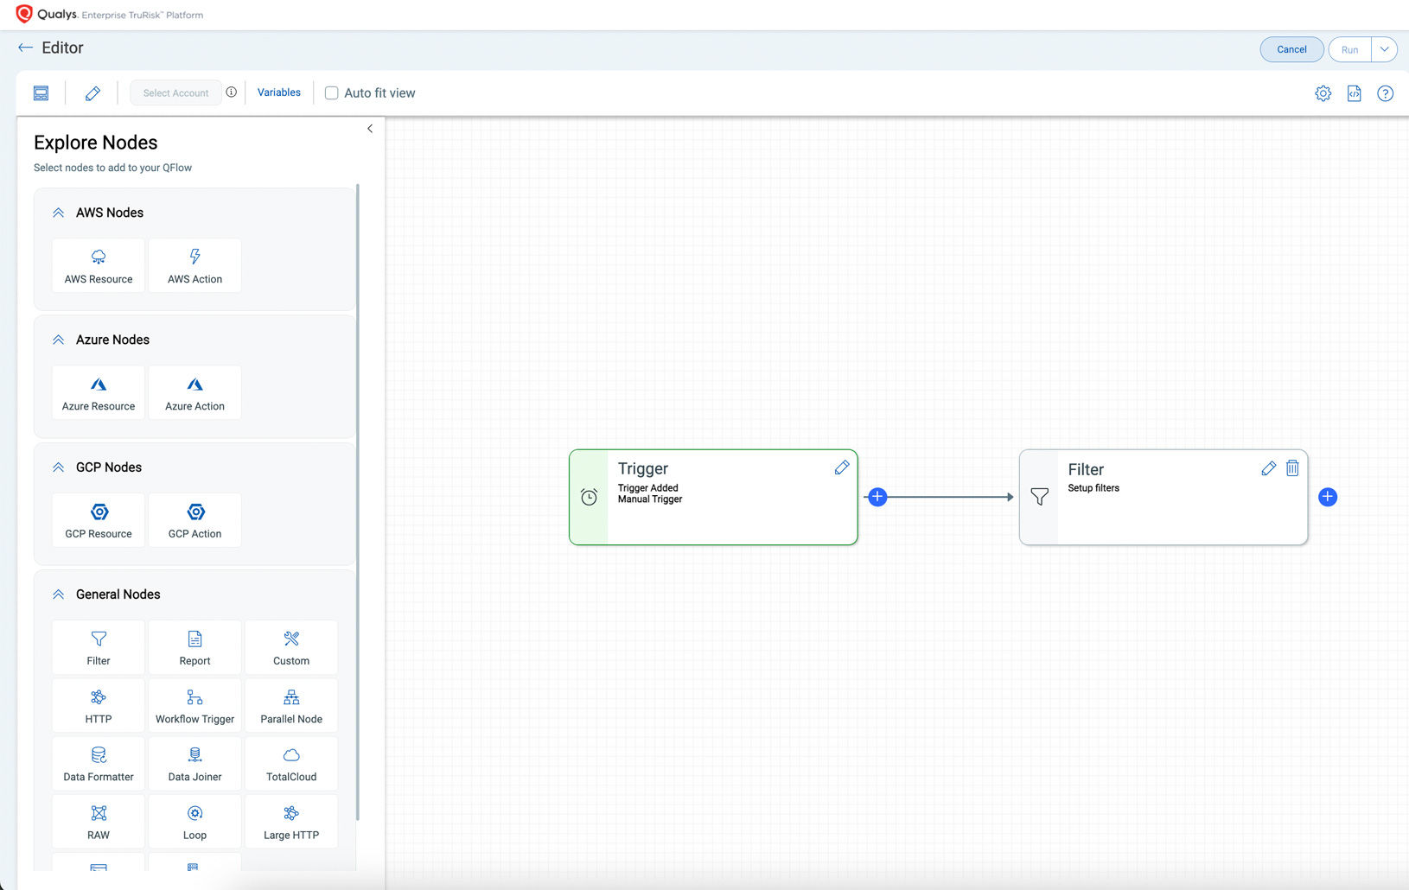
Task: Click the Select Account field
Action: tap(175, 93)
